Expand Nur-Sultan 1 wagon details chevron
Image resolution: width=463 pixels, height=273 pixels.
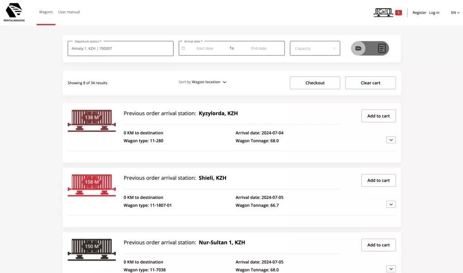tap(391, 269)
